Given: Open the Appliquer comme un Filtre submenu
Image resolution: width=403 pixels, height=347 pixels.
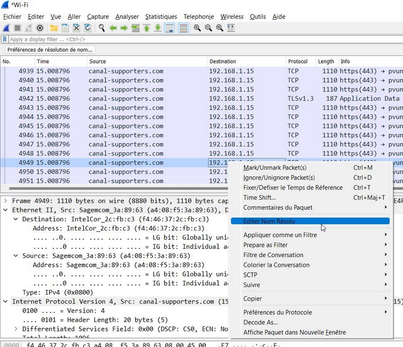Looking at the screenshot, I should pos(280,235).
